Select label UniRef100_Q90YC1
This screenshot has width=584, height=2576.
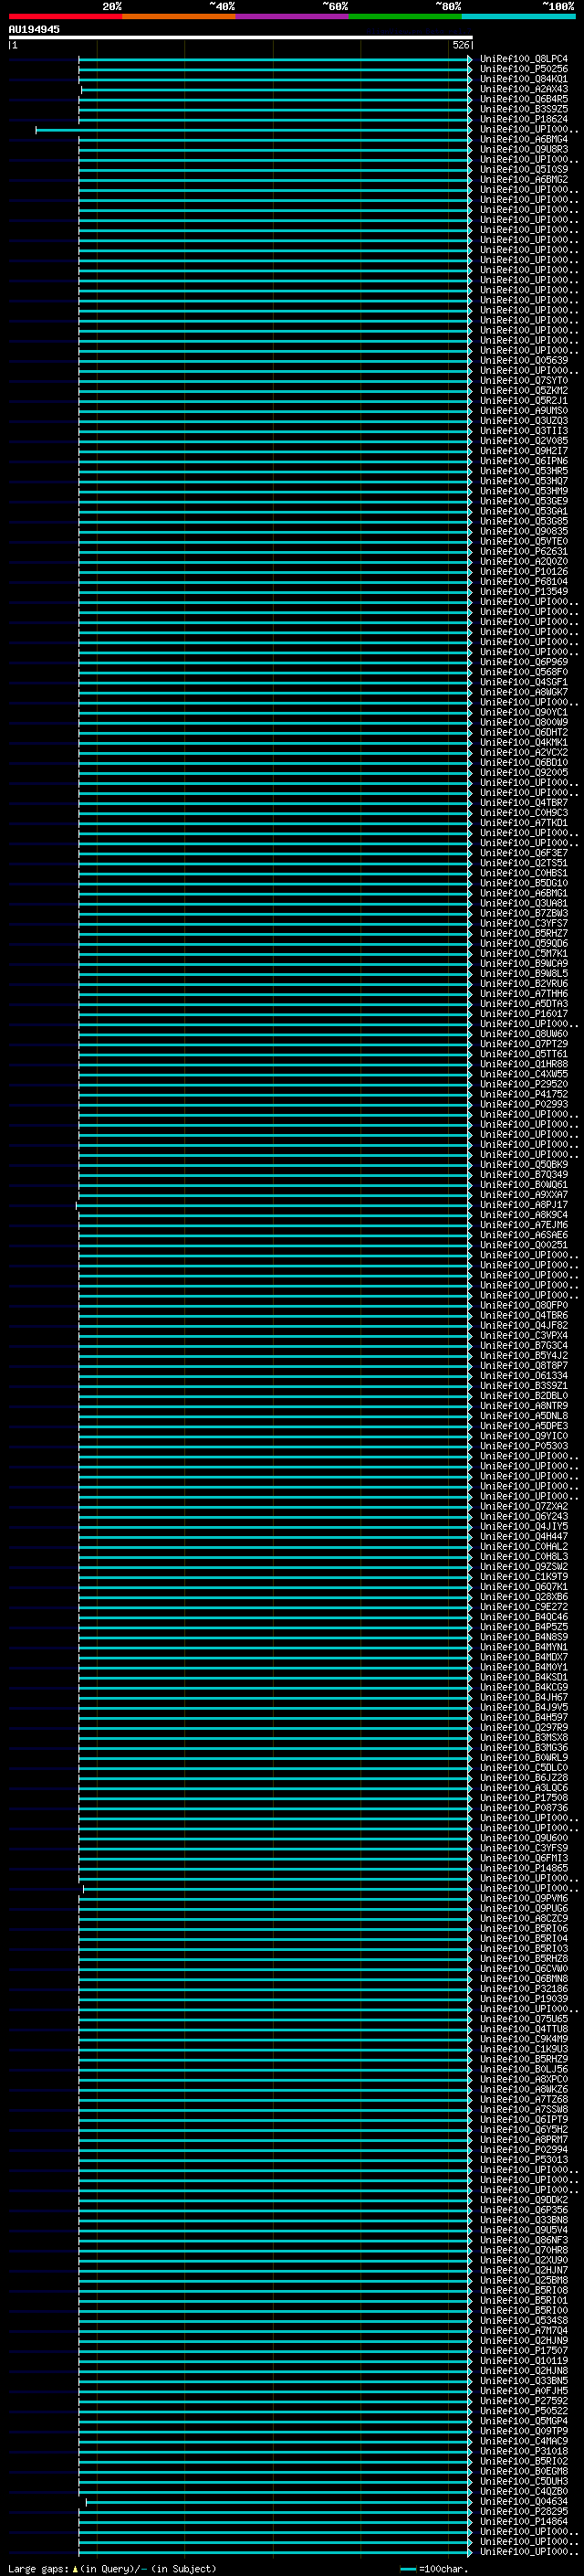[524, 712]
